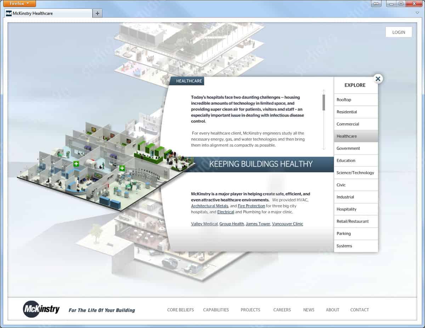This screenshot has width=425, height=328.
Task: Open the Vancouver Clinic project link
Action: click(x=288, y=224)
